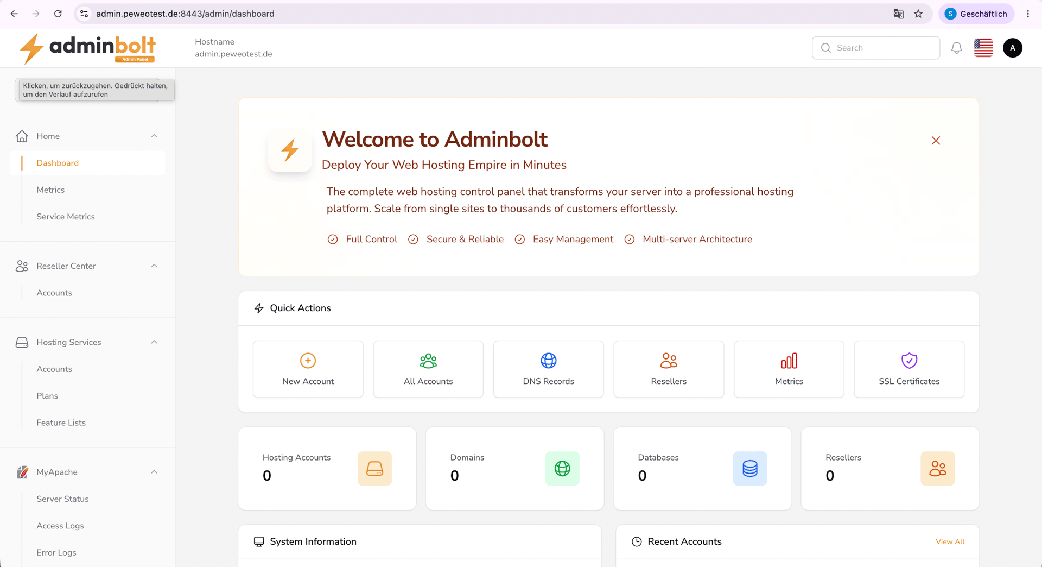The width and height of the screenshot is (1042, 567).
Task: Click the Hosting Services drive icon
Action: click(22, 342)
